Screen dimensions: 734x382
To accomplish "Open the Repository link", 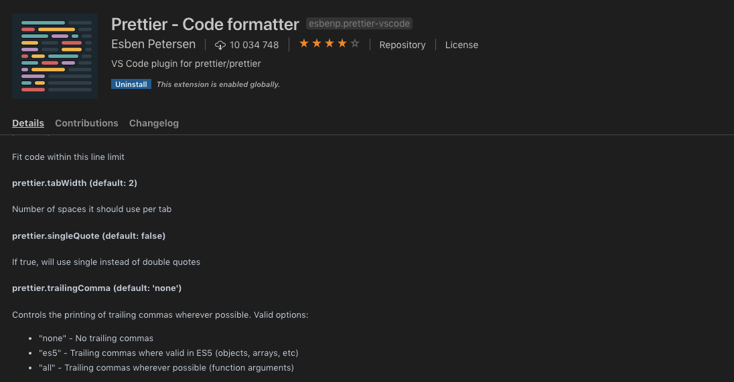I will [x=402, y=45].
